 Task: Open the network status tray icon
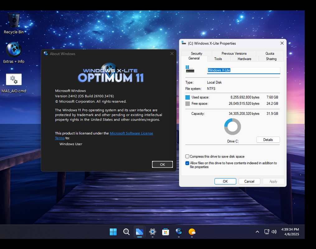266,232
